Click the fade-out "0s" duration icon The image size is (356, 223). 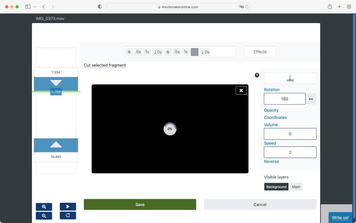(x=206, y=52)
